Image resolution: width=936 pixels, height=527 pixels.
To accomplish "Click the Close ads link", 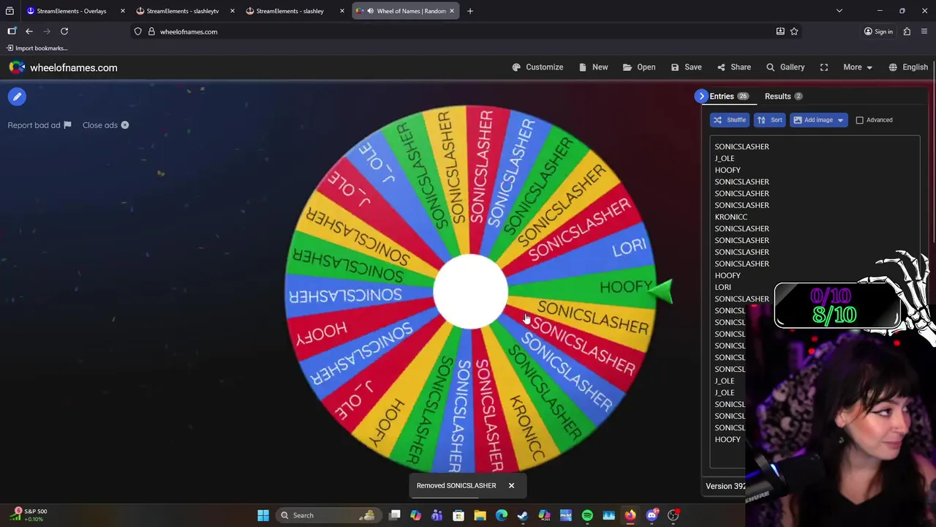I will (105, 125).
